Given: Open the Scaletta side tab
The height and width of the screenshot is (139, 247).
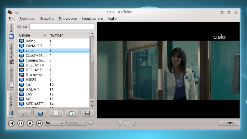Looking at the screenshot, I should 11,78.
